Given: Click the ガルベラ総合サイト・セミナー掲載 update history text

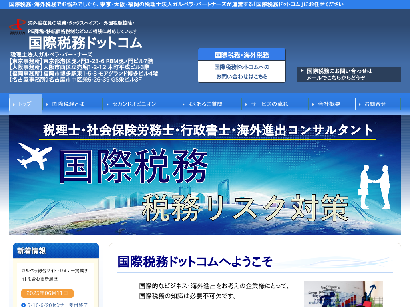Looking at the screenshot, I should (54, 275).
